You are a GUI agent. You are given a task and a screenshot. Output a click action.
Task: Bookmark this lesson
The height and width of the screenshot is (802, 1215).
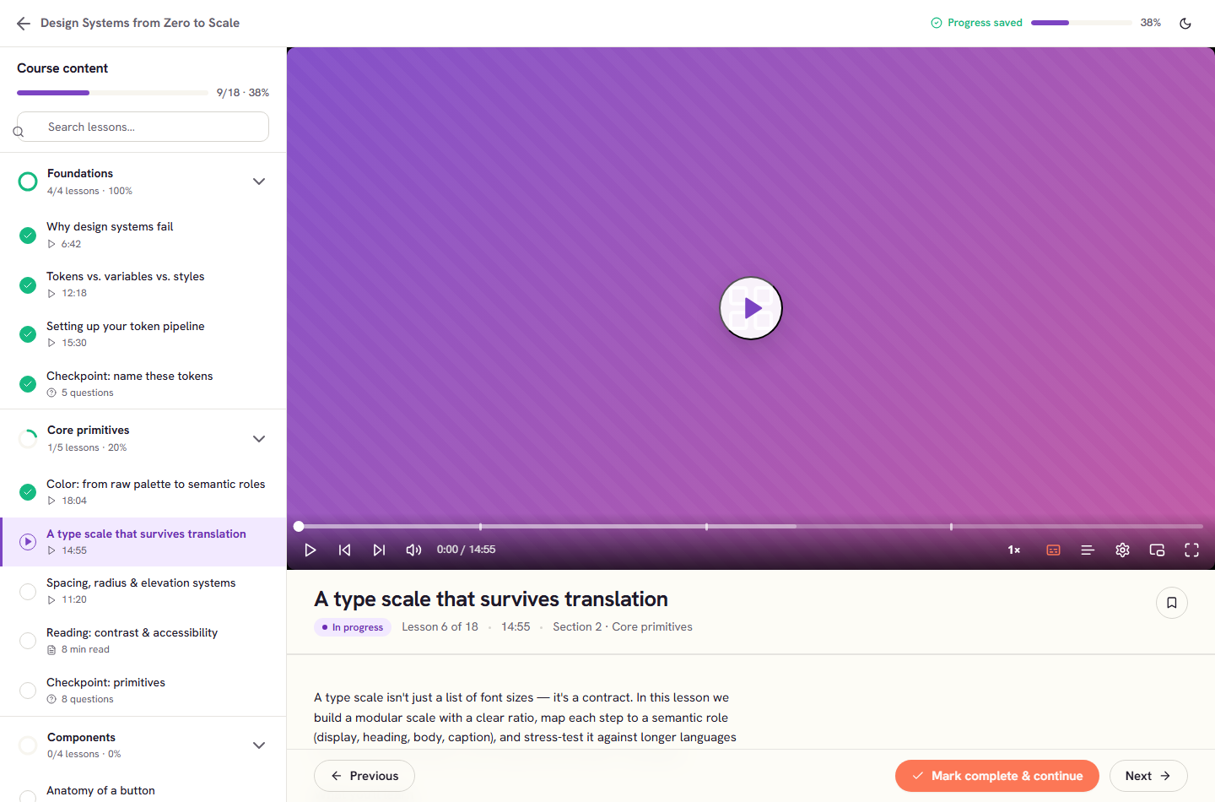1172,603
